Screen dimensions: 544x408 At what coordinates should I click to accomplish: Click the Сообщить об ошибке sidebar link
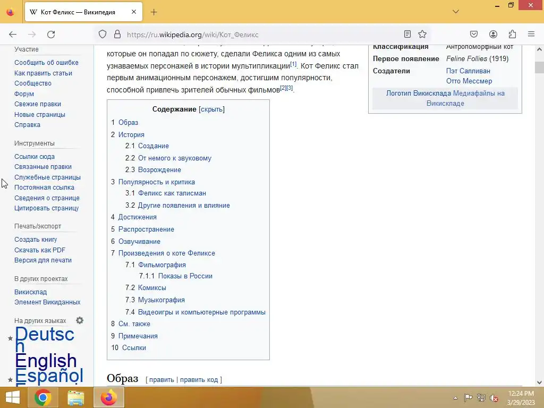click(x=46, y=63)
